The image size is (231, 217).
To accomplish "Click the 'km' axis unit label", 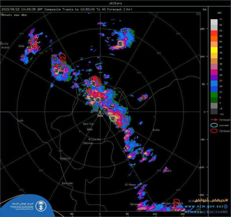I will [205, 9].
